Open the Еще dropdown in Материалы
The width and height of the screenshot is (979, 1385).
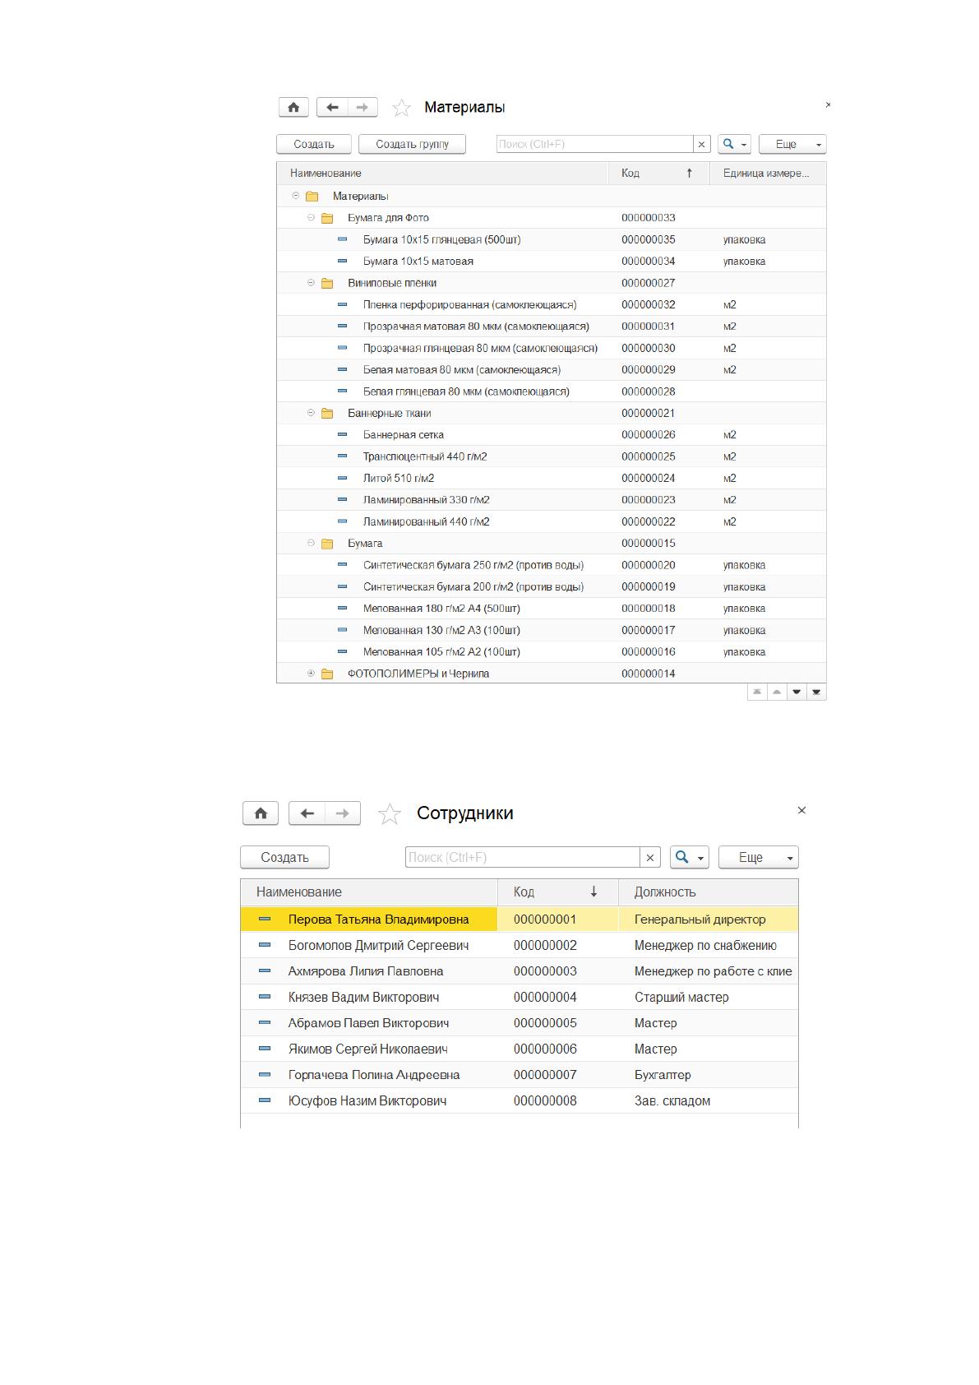[792, 144]
